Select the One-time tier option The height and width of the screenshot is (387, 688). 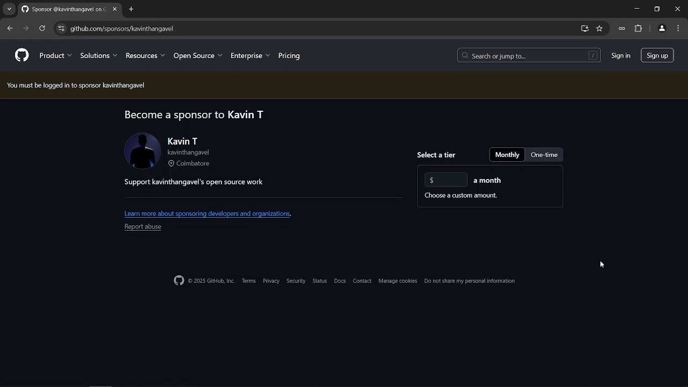point(544,155)
